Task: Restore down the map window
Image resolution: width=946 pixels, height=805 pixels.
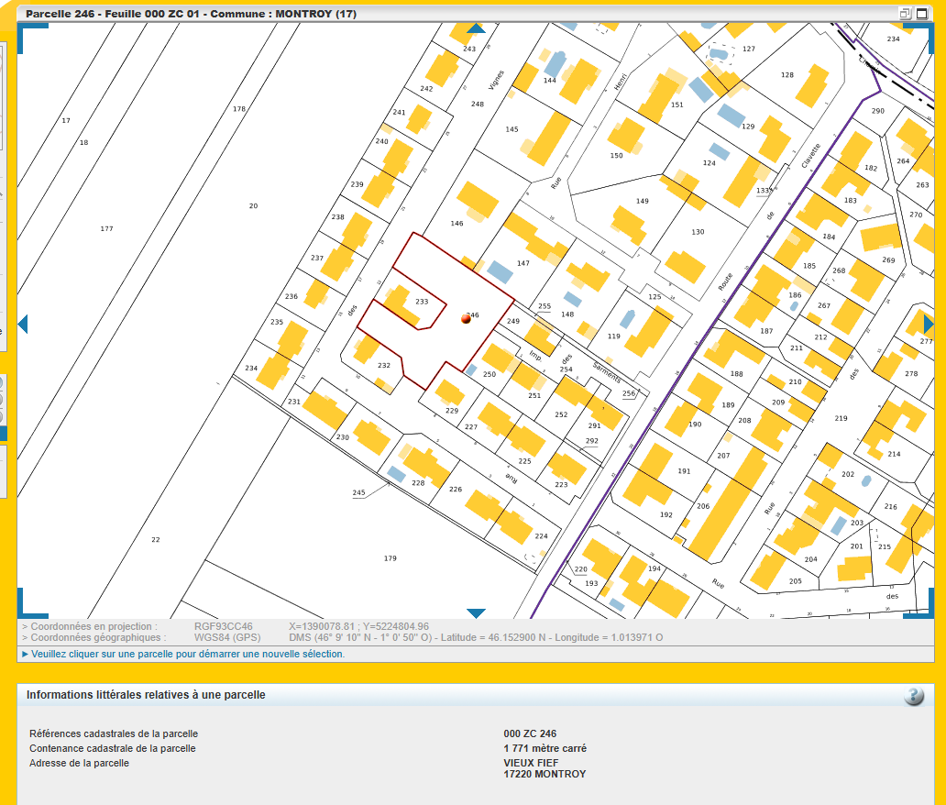Action: pos(905,14)
